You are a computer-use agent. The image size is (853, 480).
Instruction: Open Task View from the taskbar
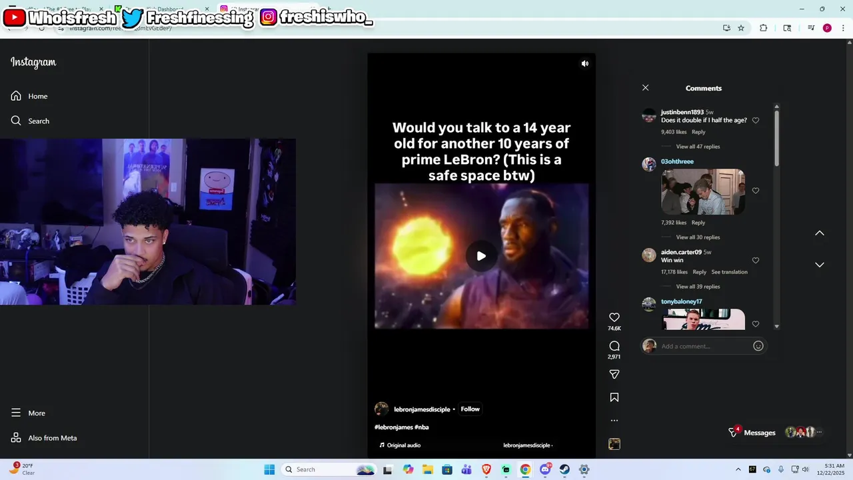[388, 469]
